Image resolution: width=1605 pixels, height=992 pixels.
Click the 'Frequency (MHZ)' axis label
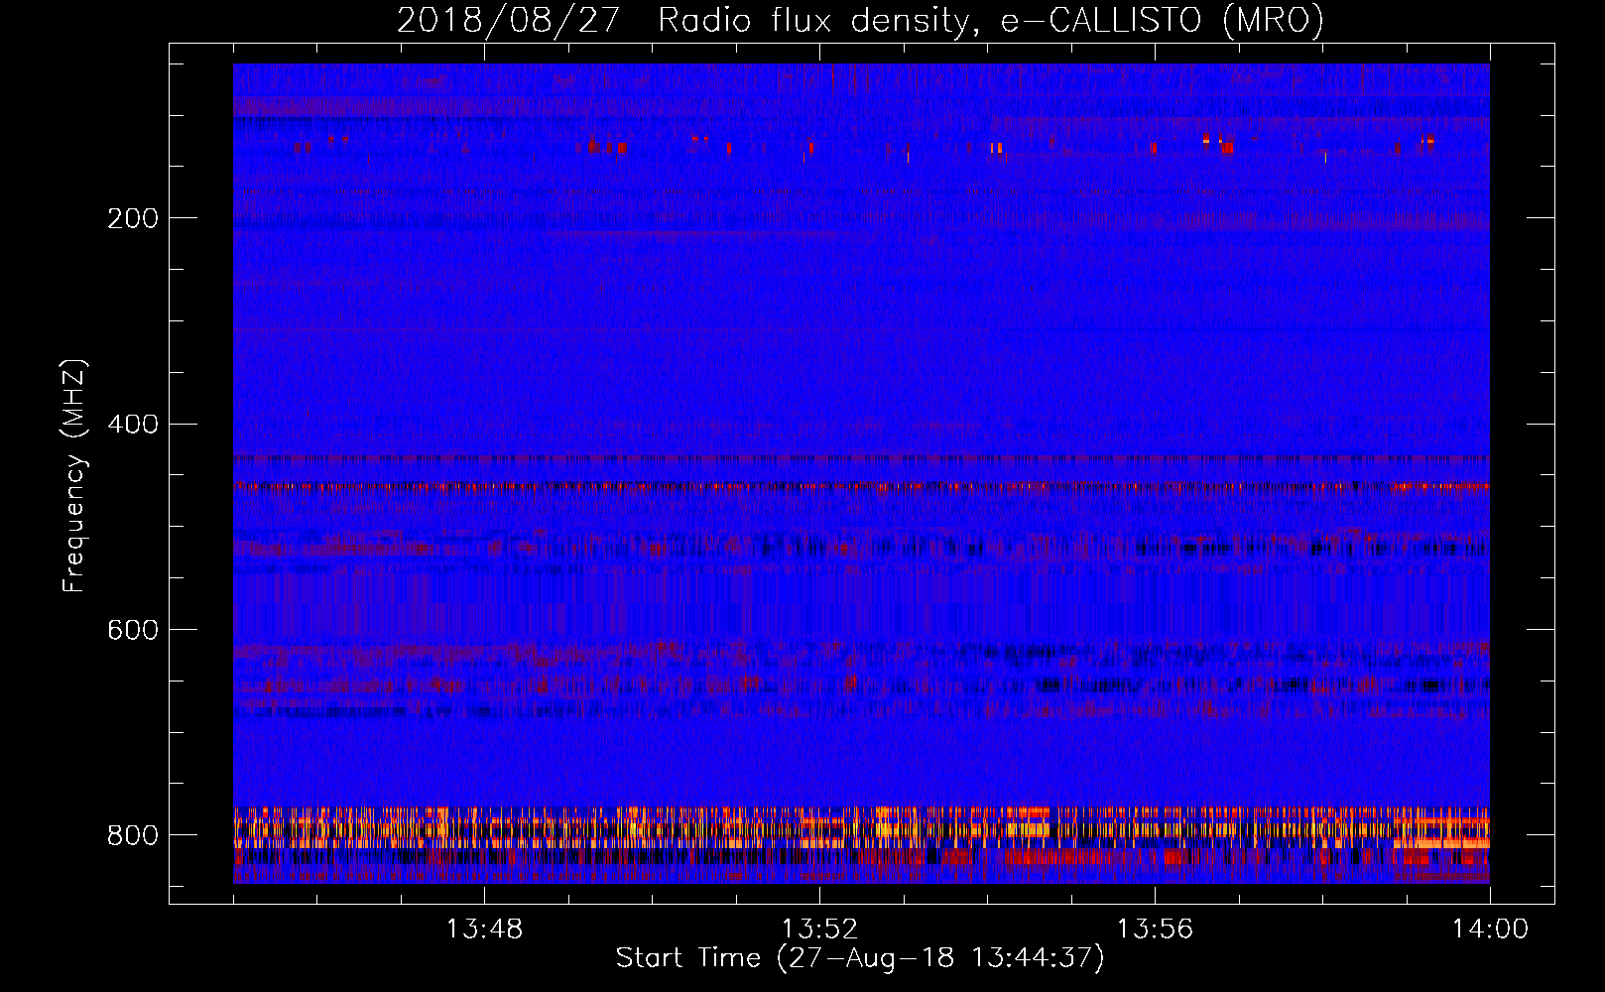click(74, 476)
